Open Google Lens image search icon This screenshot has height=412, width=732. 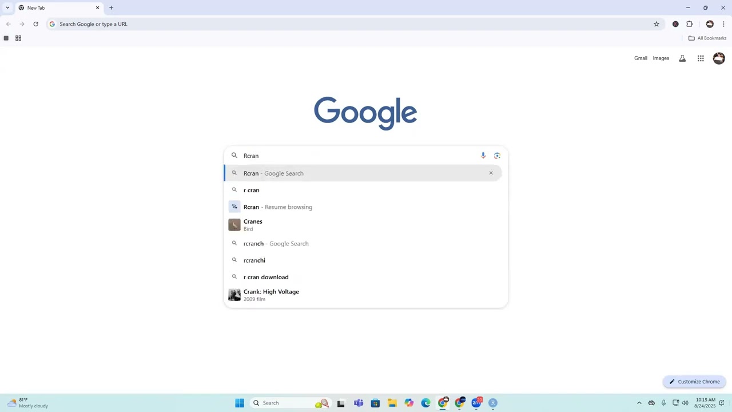coord(497,156)
